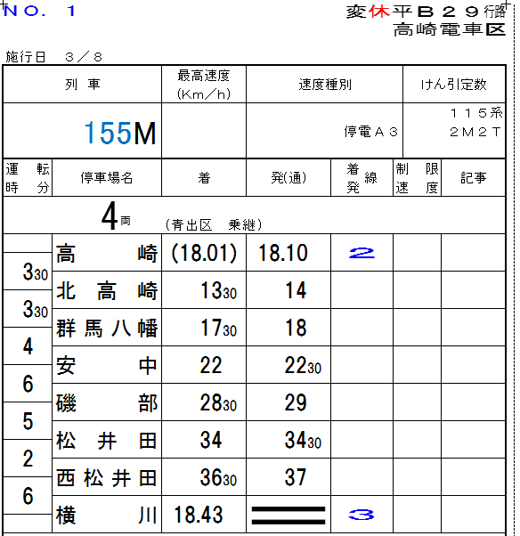Image resolution: width=520 pixels, height=536 pixels.
Task: Select the 発(通) column header
Action: tap(288, 177)
